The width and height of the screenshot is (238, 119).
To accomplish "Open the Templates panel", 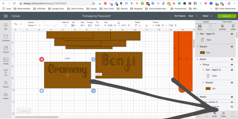I will (x=6, y=38).
